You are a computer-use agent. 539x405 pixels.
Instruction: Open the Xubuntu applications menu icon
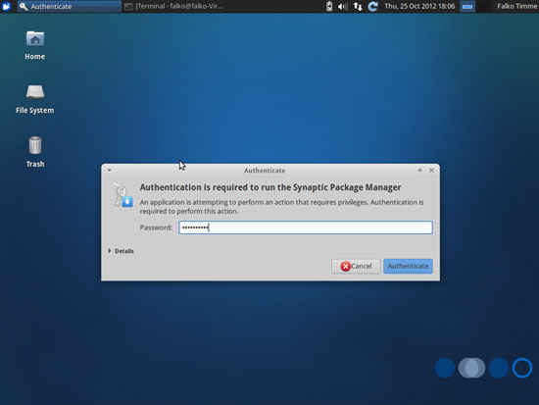click(6, 6)
